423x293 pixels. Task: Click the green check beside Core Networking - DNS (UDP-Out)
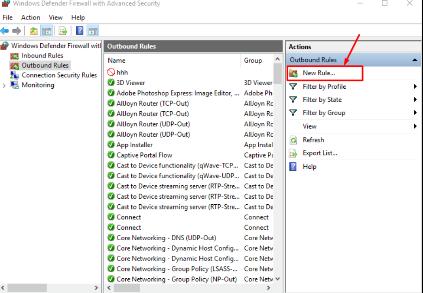pos(111,238)
